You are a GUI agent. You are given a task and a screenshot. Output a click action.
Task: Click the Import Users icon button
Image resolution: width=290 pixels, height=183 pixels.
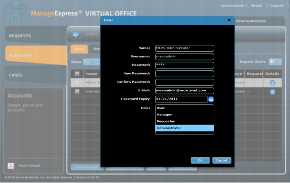272,61
